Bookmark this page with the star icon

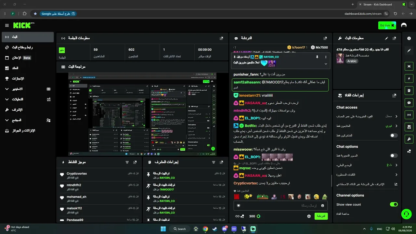click(35, 14)
